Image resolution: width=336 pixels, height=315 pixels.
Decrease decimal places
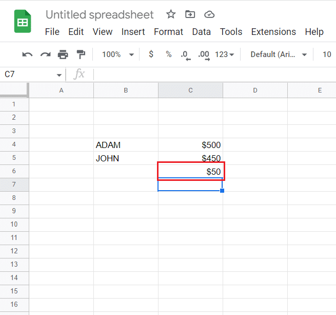click(x=186, y=55)
